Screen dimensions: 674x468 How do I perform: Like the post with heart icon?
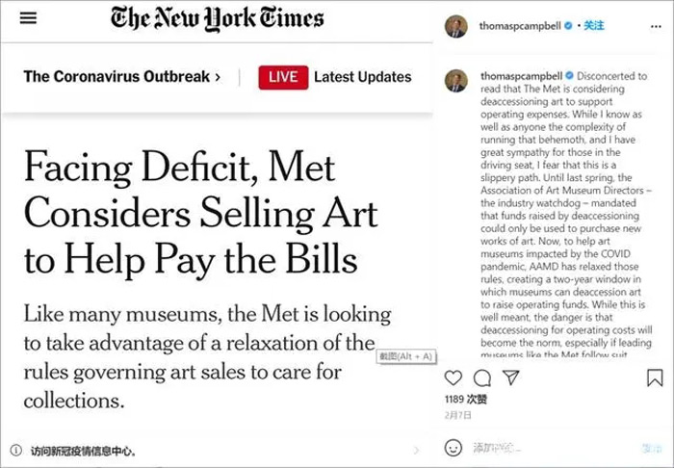pyautogui.click(x=454, y=378)
